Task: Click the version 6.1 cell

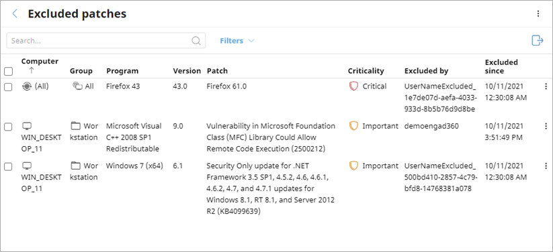Action: (178, 166)
